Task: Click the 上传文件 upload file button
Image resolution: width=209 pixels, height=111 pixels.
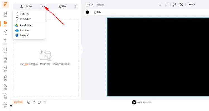Action: [x=26, y=6]
